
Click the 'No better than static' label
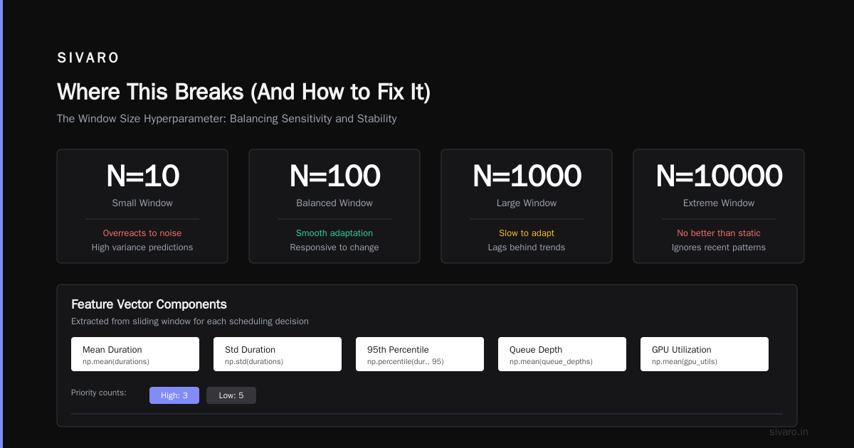(x=719, y=233)
